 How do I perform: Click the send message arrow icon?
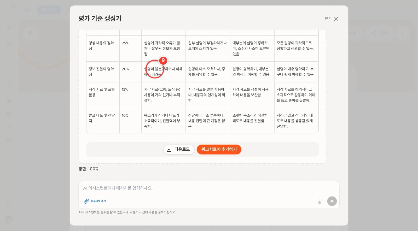click(x=332, y=201)
